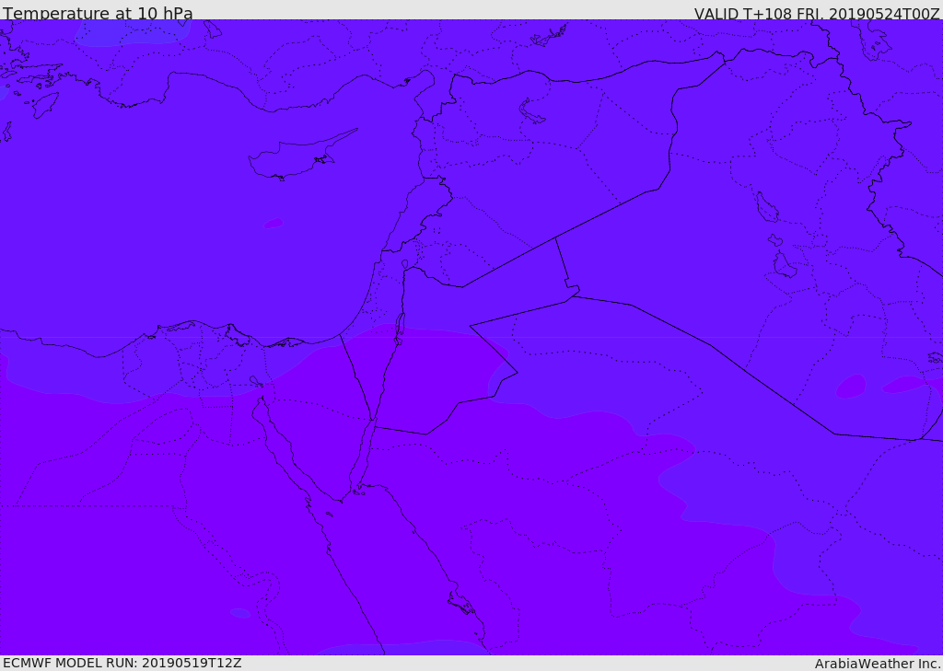
Task: Click the 'VALID T+108 FRI. 20190524T00Z' label
Action: tap(817, 13)
